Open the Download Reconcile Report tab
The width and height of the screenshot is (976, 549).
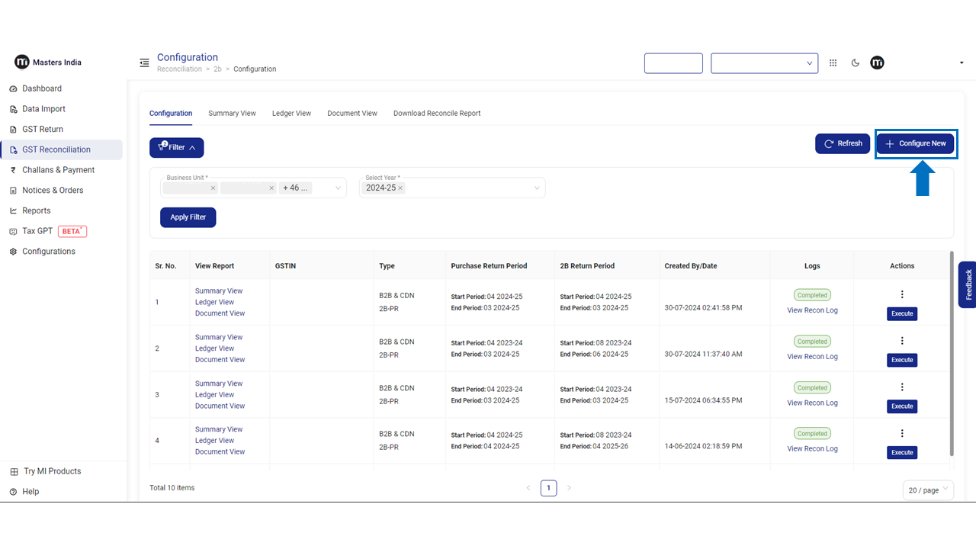click(437, 114)
